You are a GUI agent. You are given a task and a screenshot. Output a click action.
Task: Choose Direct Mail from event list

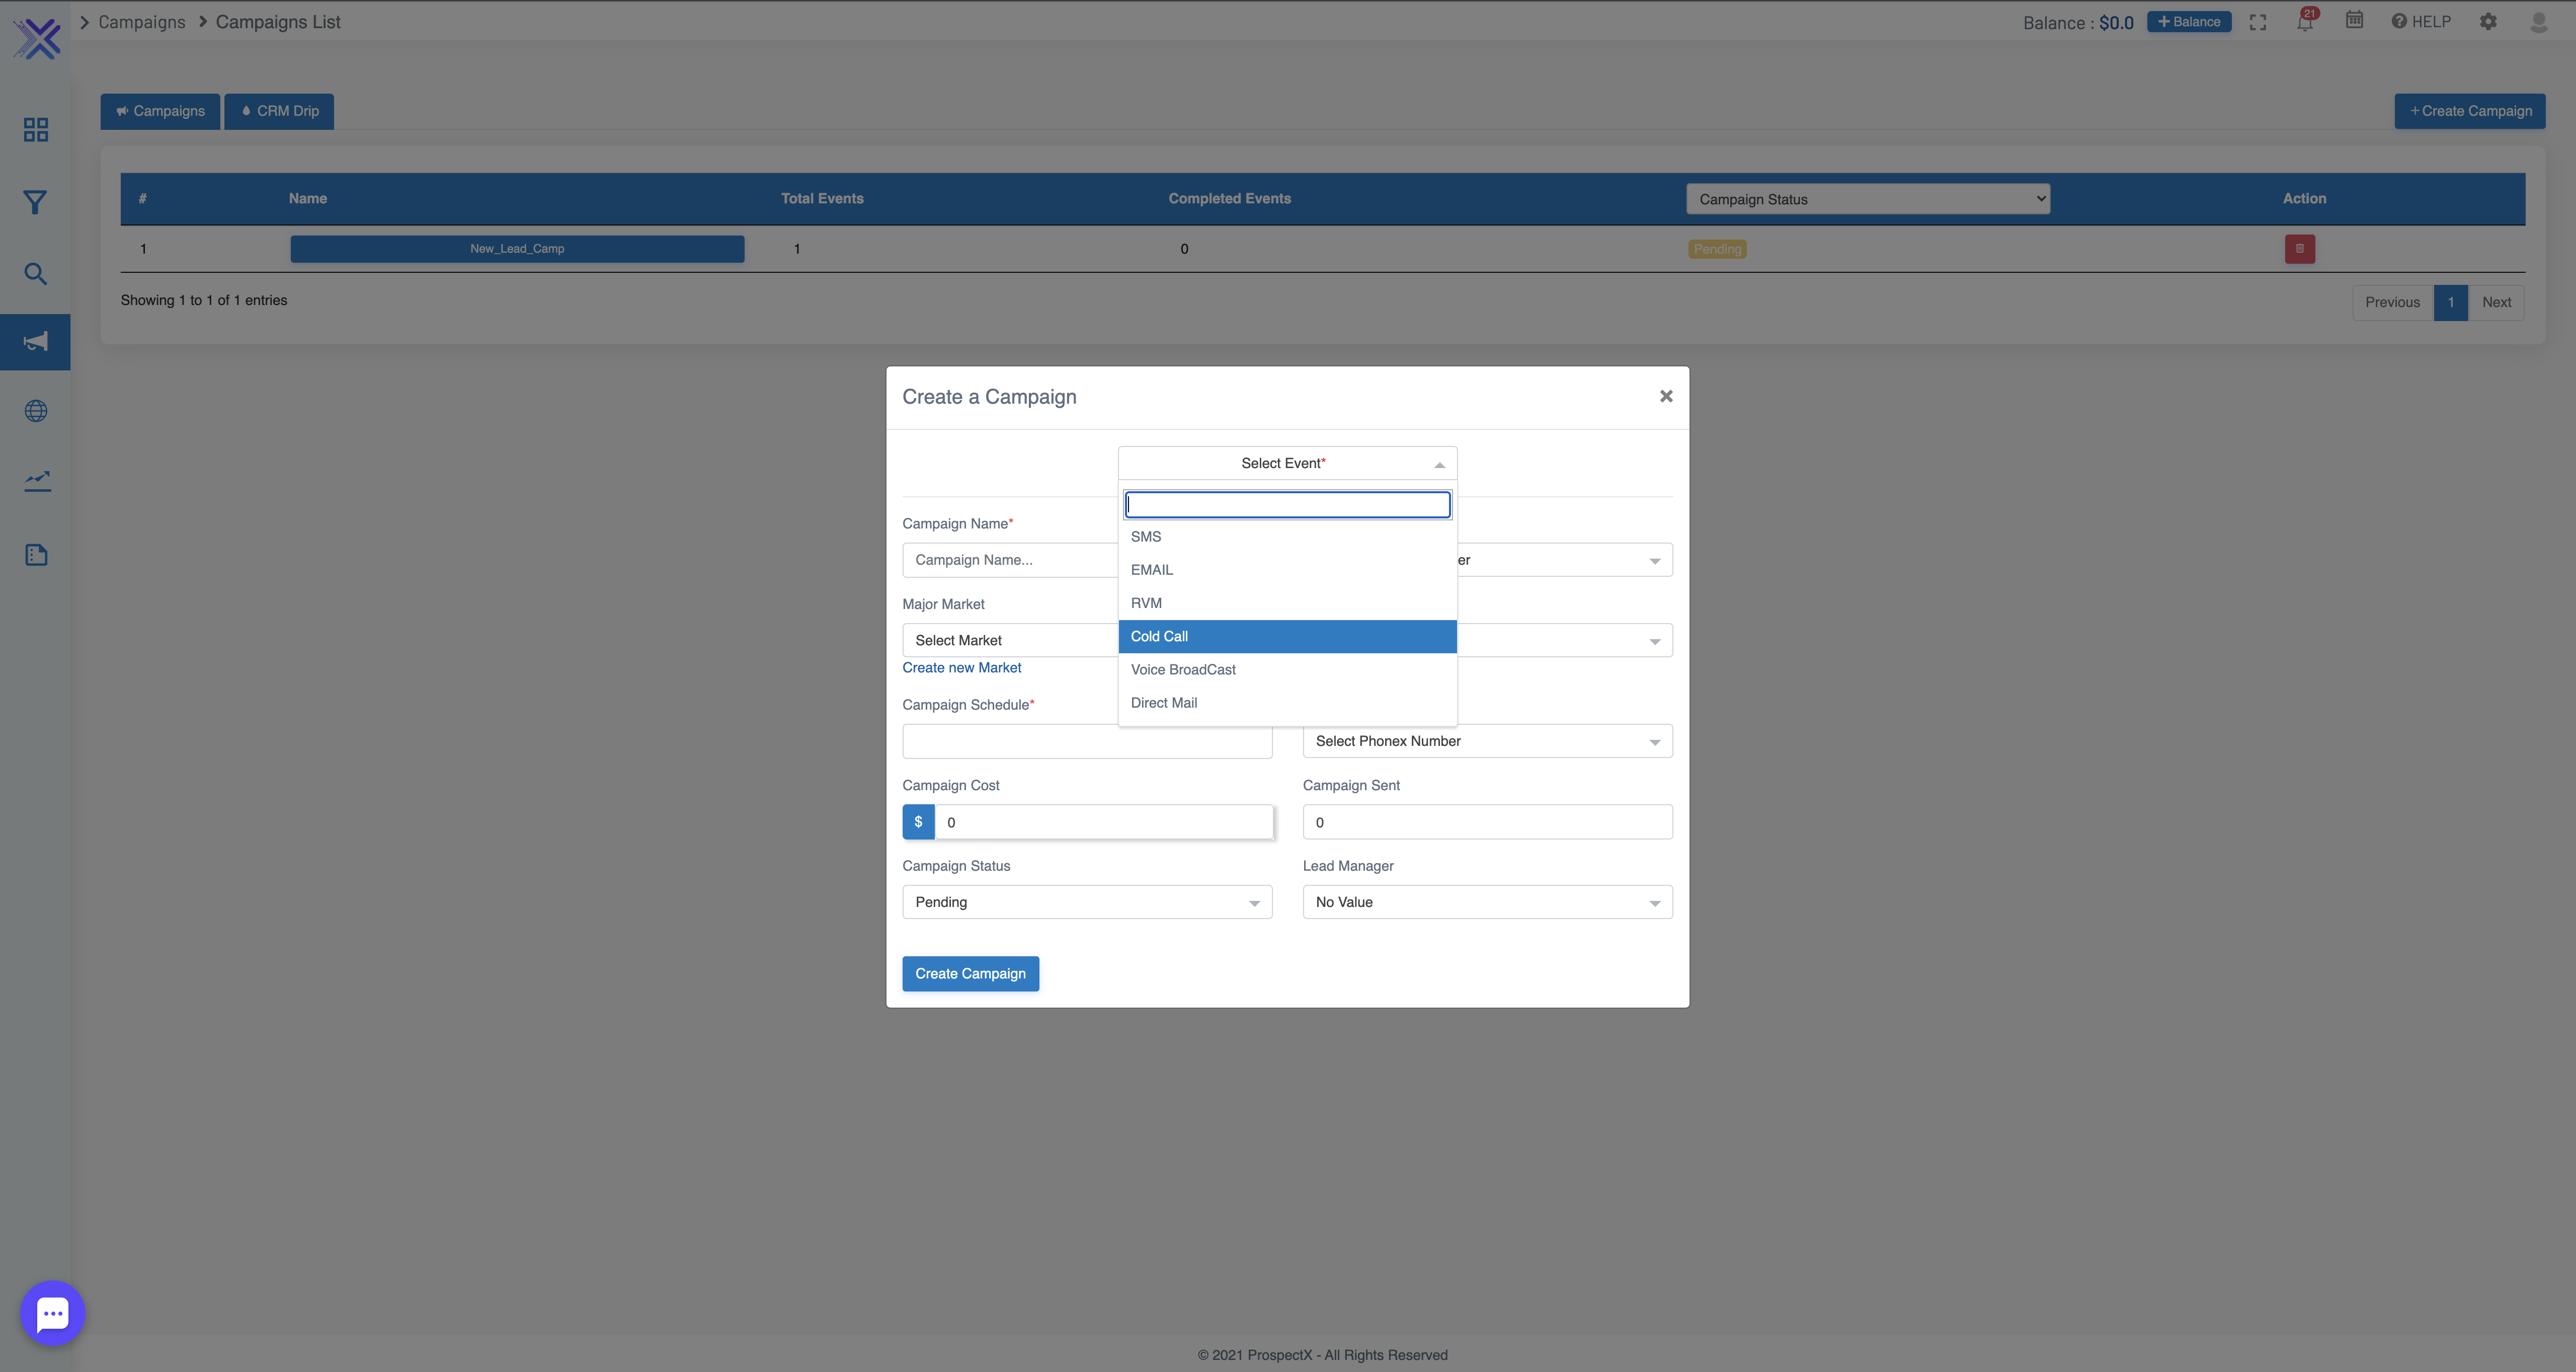[x=1287, y=703]
